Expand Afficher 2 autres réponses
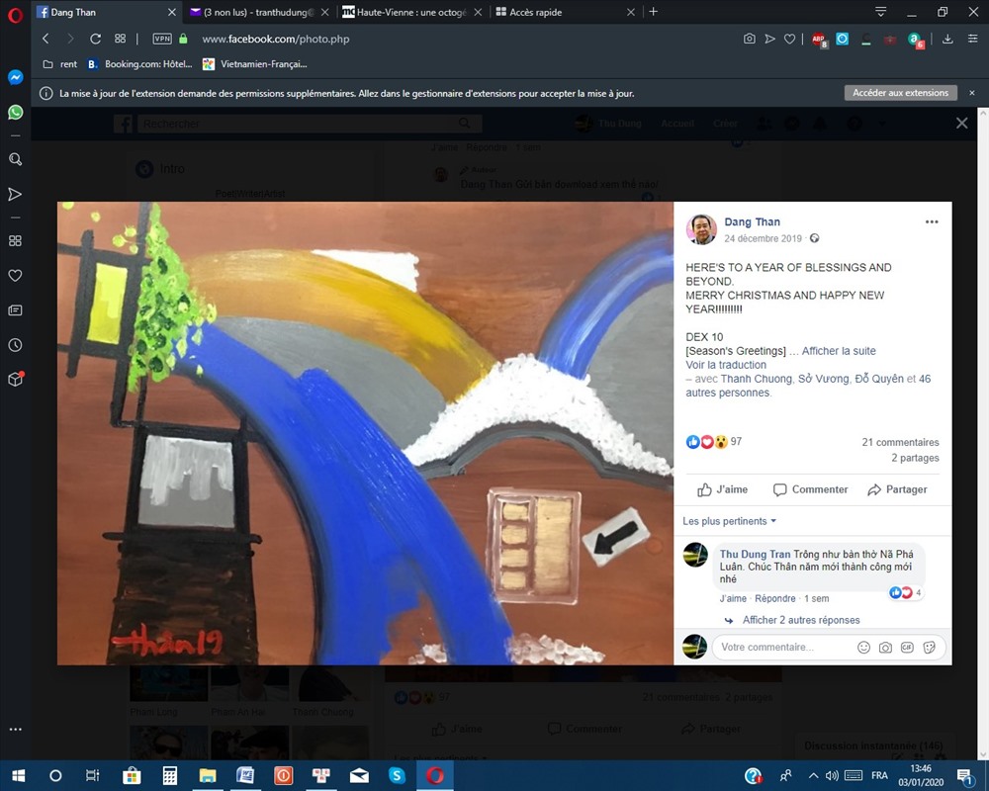The height and width of the screenshot is (791, 989). (x=801, y=620)
